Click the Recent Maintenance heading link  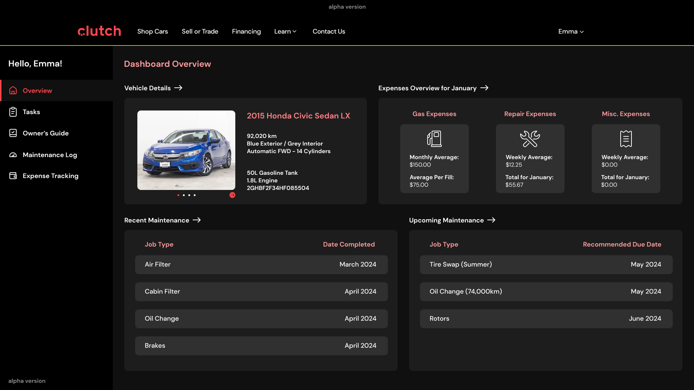pyautogui.click(x=157, y=220)
